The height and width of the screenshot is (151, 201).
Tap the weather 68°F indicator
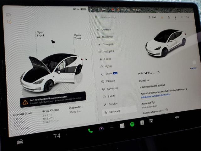click(x=137, y=10)
